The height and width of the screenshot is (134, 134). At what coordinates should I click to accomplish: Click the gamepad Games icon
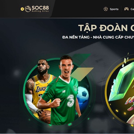click(x=126, y=9)
